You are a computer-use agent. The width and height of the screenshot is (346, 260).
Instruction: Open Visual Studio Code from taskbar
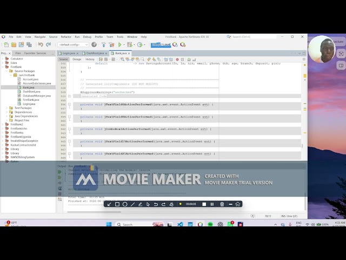click(180, 224)
